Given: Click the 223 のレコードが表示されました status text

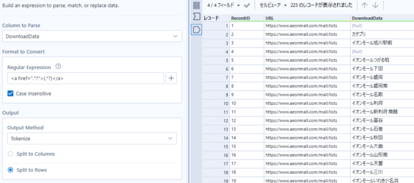Looking at the screenshot, I should [321, 5].
